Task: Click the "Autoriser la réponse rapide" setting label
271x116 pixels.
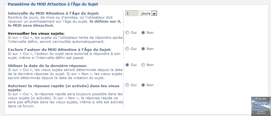Action: tap(63, 88)
